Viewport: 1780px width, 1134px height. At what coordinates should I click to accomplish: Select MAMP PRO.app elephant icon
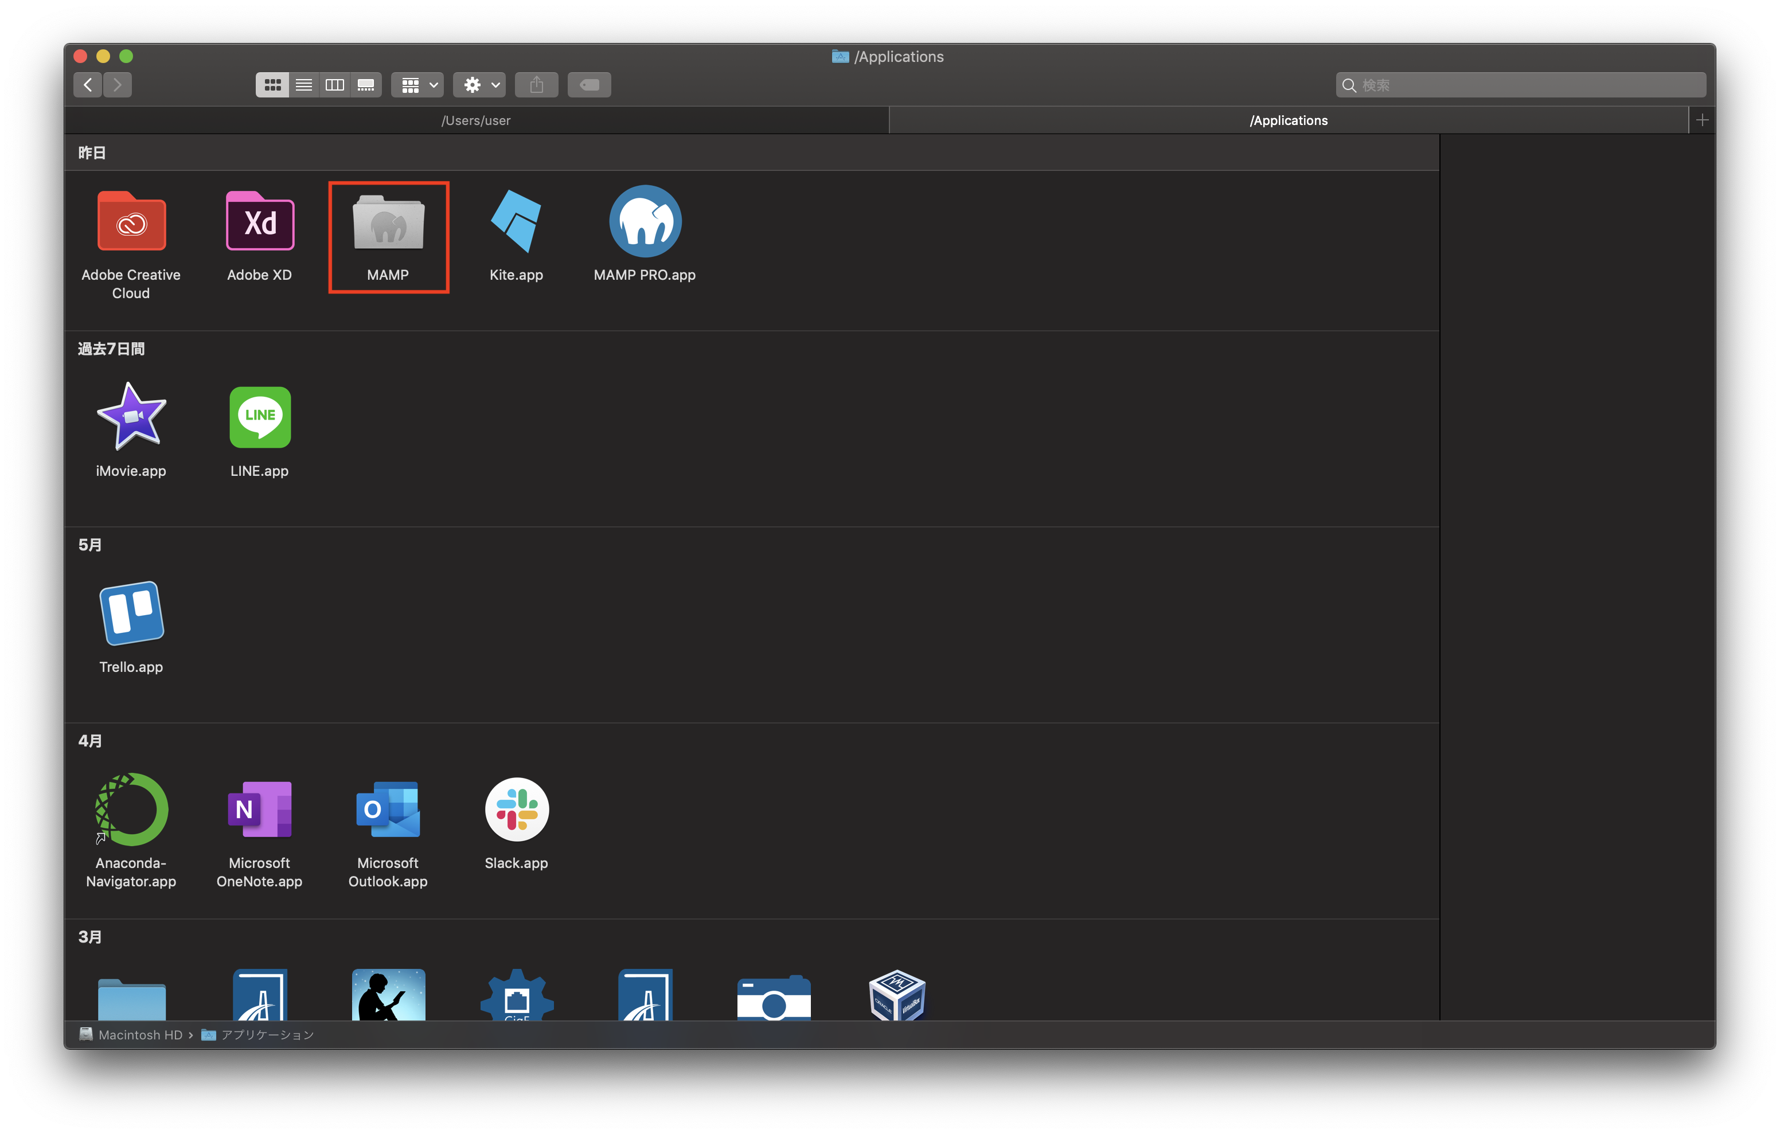645,222
